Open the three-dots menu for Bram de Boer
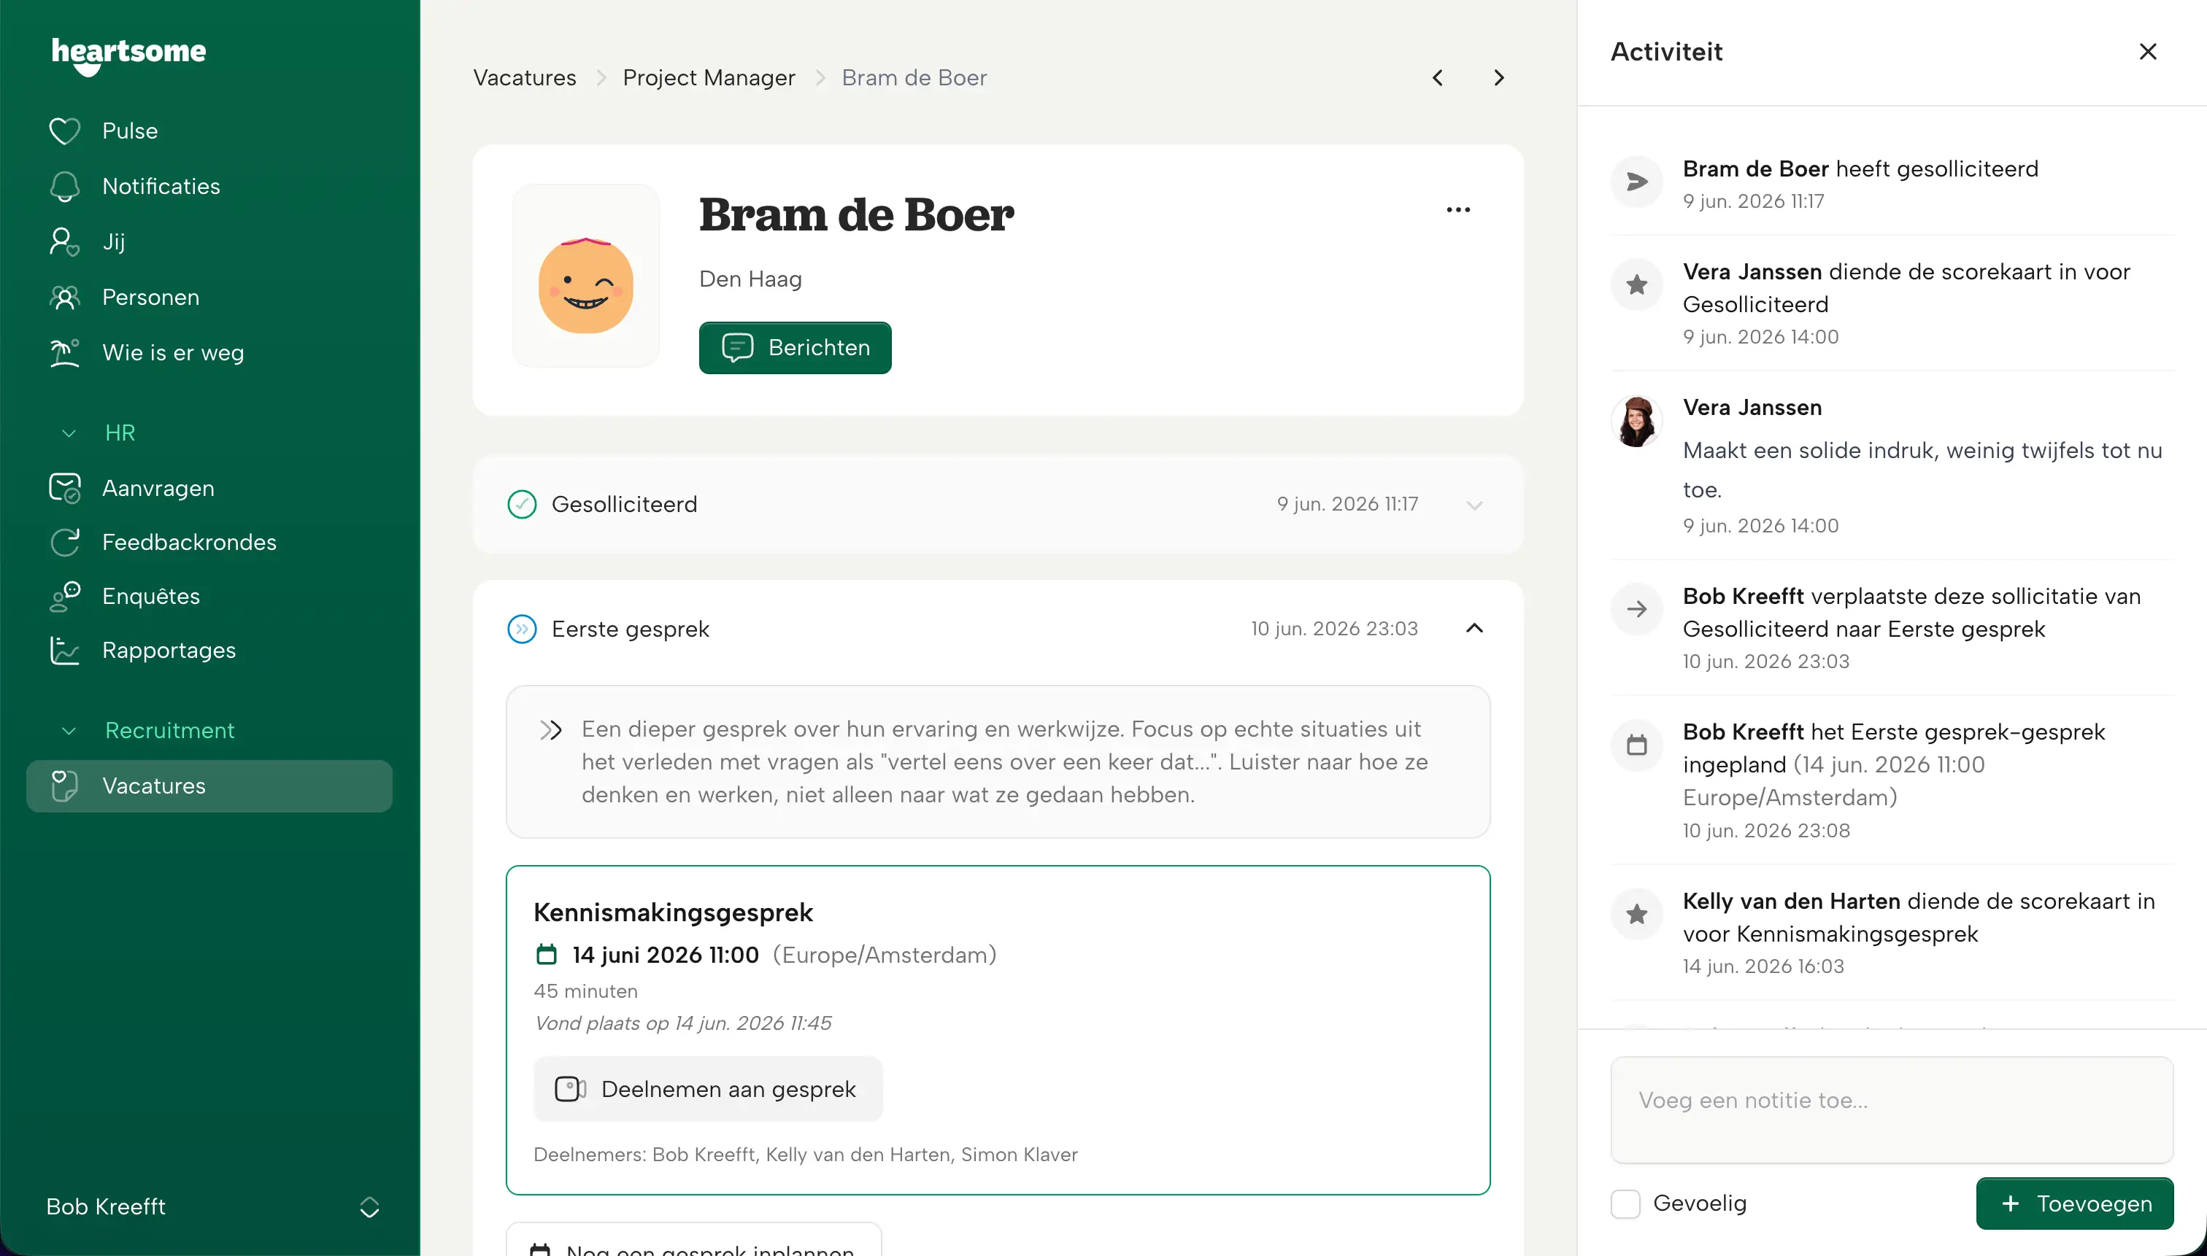The width and height of the screenshot is (2207, 1256). (1457, 209)
